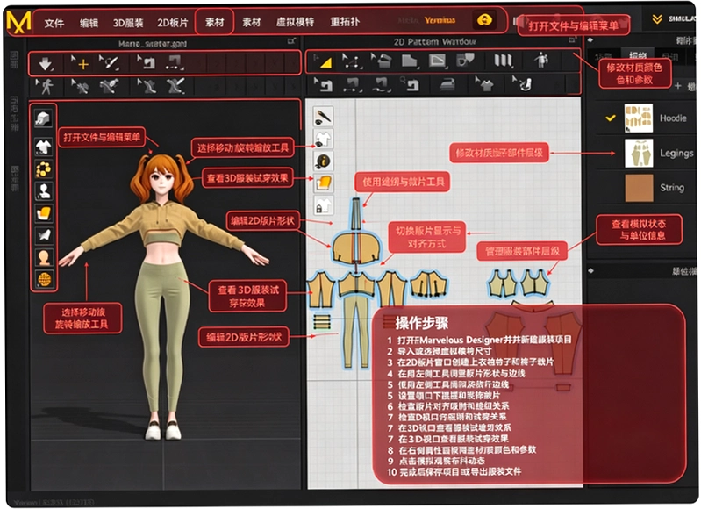Open the 3D服装 menu
701x509 pixels.
128,23
